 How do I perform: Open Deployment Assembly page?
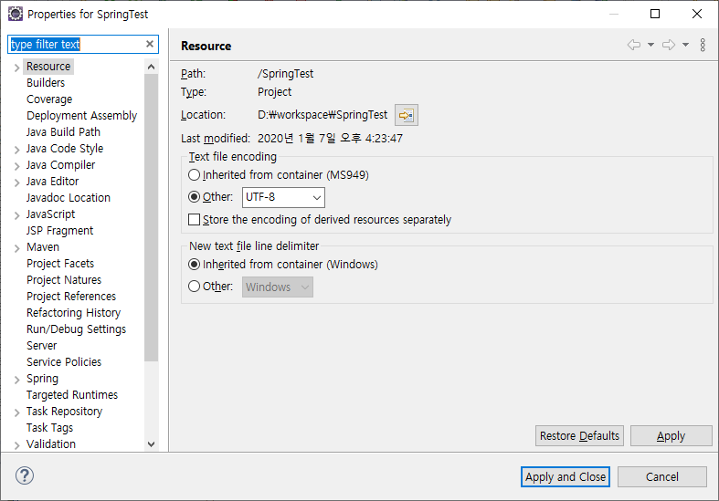click(81, 116)
